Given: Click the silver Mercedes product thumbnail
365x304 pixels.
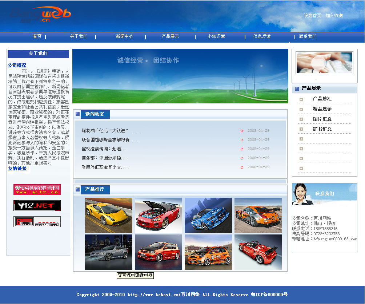Looking at the screenshot, I should 109,252.
